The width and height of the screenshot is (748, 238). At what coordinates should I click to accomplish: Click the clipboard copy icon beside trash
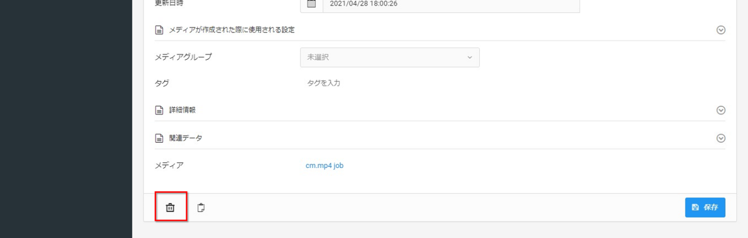coord(201,207)
